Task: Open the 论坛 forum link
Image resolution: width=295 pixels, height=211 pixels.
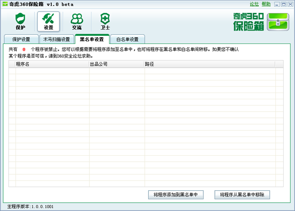Action: (254, 4)
